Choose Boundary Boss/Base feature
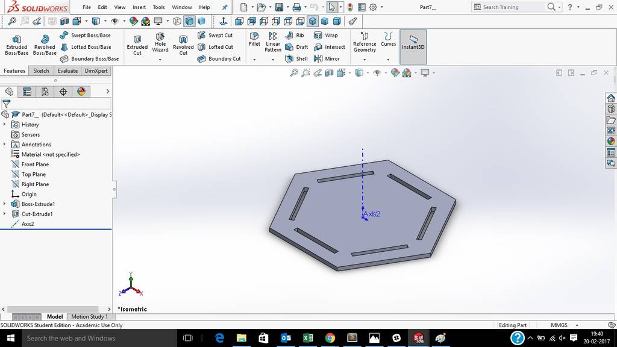 [x=89, y=58]
